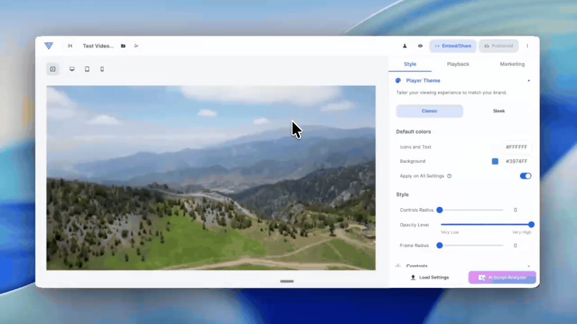Click the help icon beside Apply on All Settings
This screenshot has height=324, width=577.
tap(449, 176)
